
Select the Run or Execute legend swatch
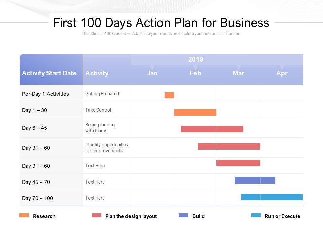click(x=256, y=215)
